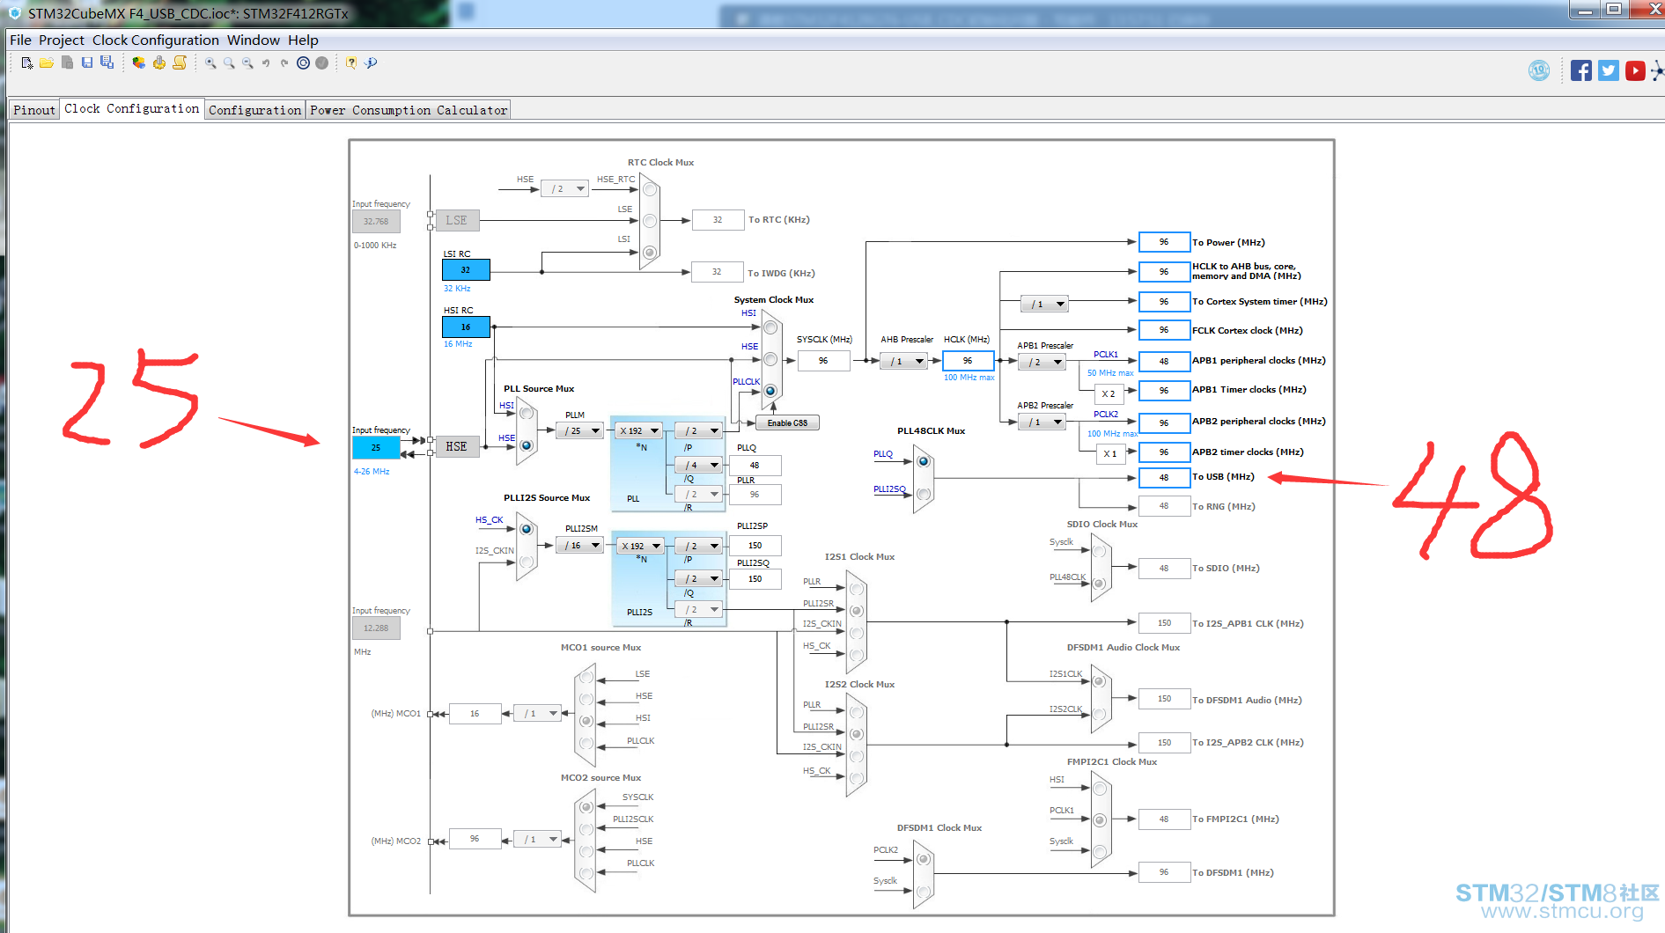Open the Cortex System timer /1 dropdown
The image size is (1665, 933).
1045,305
